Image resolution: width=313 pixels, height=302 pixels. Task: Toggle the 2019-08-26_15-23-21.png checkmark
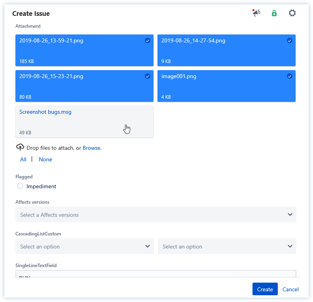(x=148, y=76)
